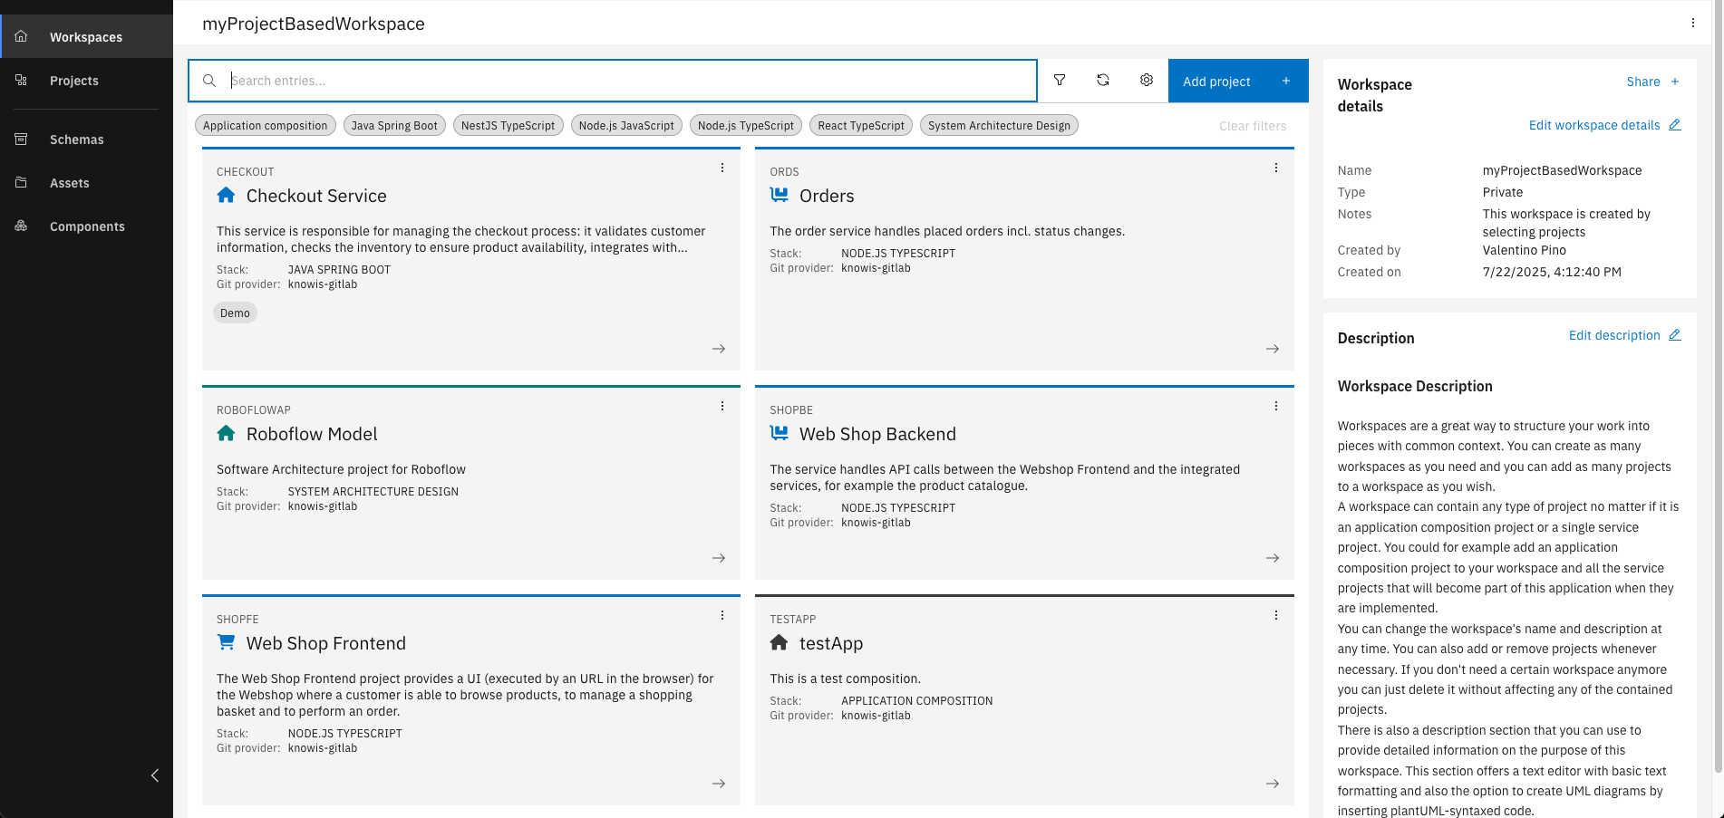Collapse the left sidebar with chevron

pos(155,775)
